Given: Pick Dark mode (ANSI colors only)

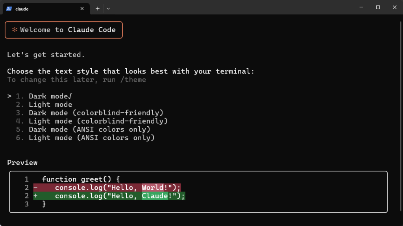Looking at the screenshot, I should 83,129.
